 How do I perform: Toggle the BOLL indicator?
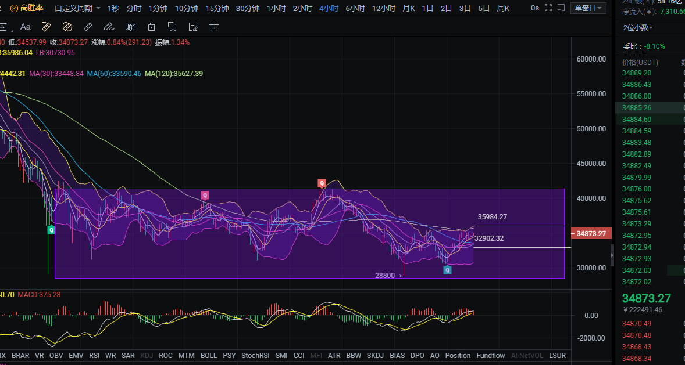pos(208,355)
